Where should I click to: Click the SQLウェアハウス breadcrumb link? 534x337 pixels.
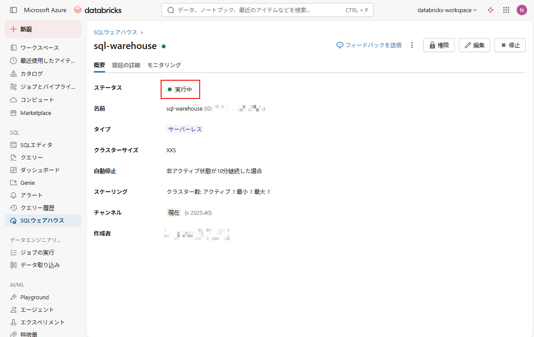pyautogui.click(x=115, y=32)
